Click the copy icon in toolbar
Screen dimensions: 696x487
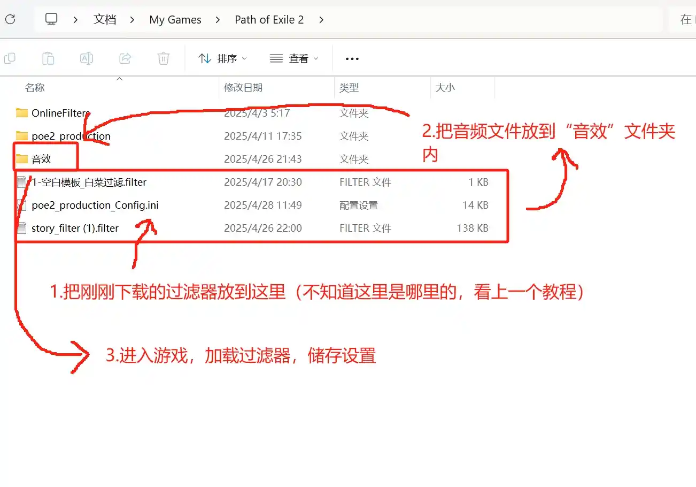[10, 58]
